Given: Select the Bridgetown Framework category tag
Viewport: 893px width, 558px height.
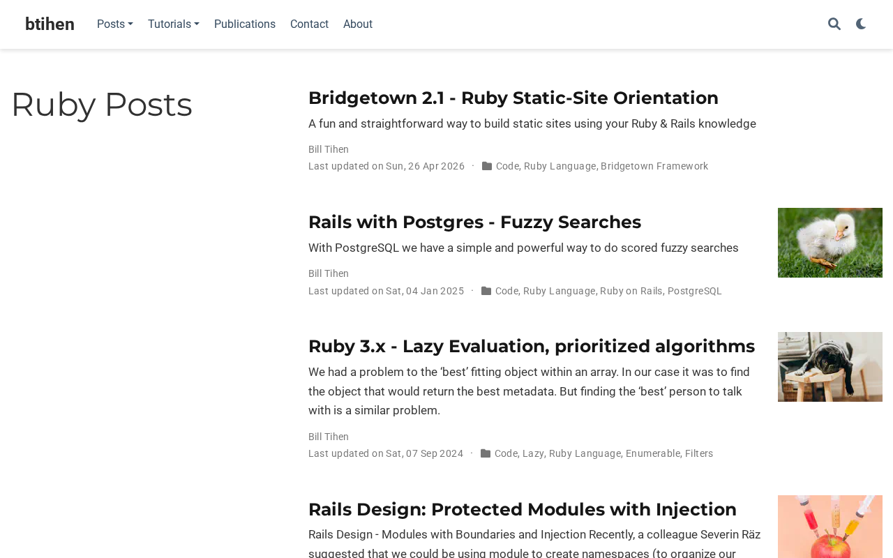Looking at the screenshot, I should coord(654,166).
